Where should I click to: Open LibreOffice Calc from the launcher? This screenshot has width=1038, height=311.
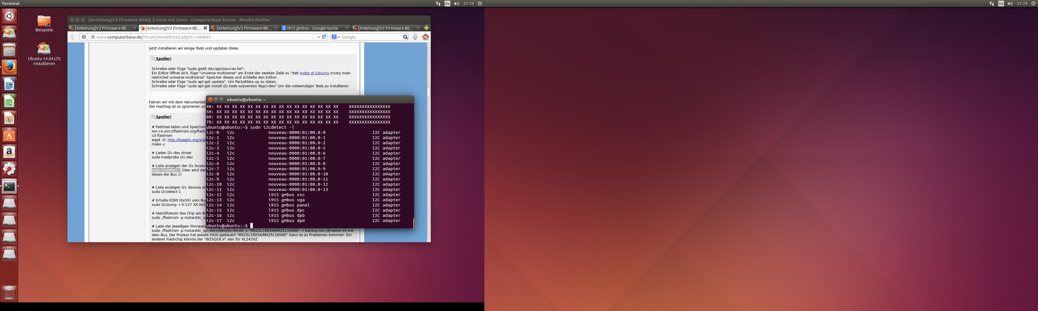tap(9, 101)
